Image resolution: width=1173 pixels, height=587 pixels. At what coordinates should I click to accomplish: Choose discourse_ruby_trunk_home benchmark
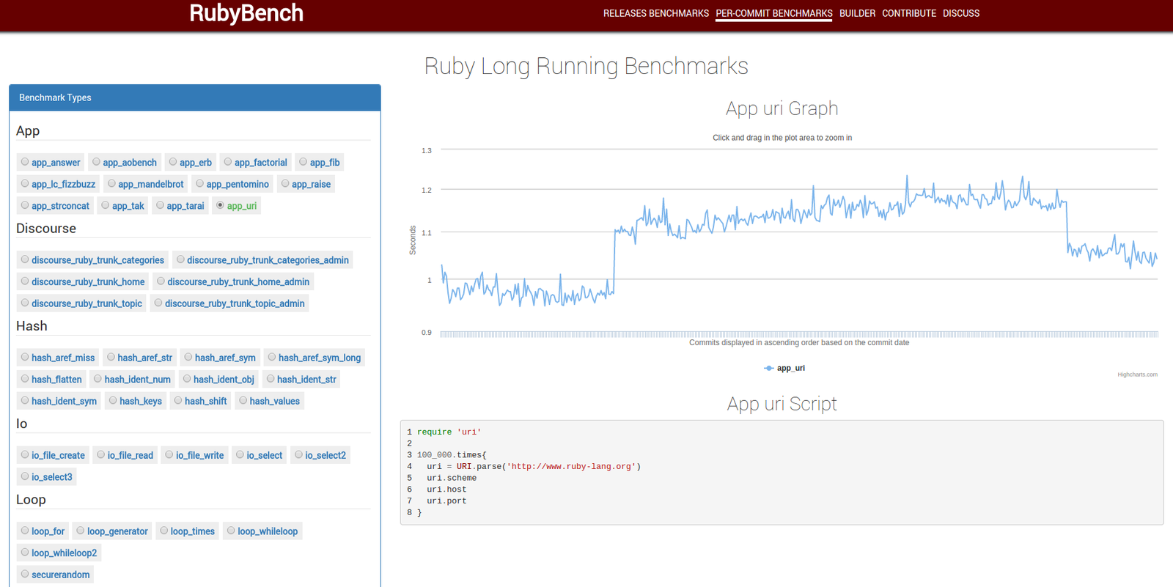coord(83,281)
